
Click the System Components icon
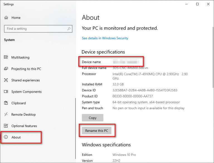pyautogui.click(x=6, y=92)
